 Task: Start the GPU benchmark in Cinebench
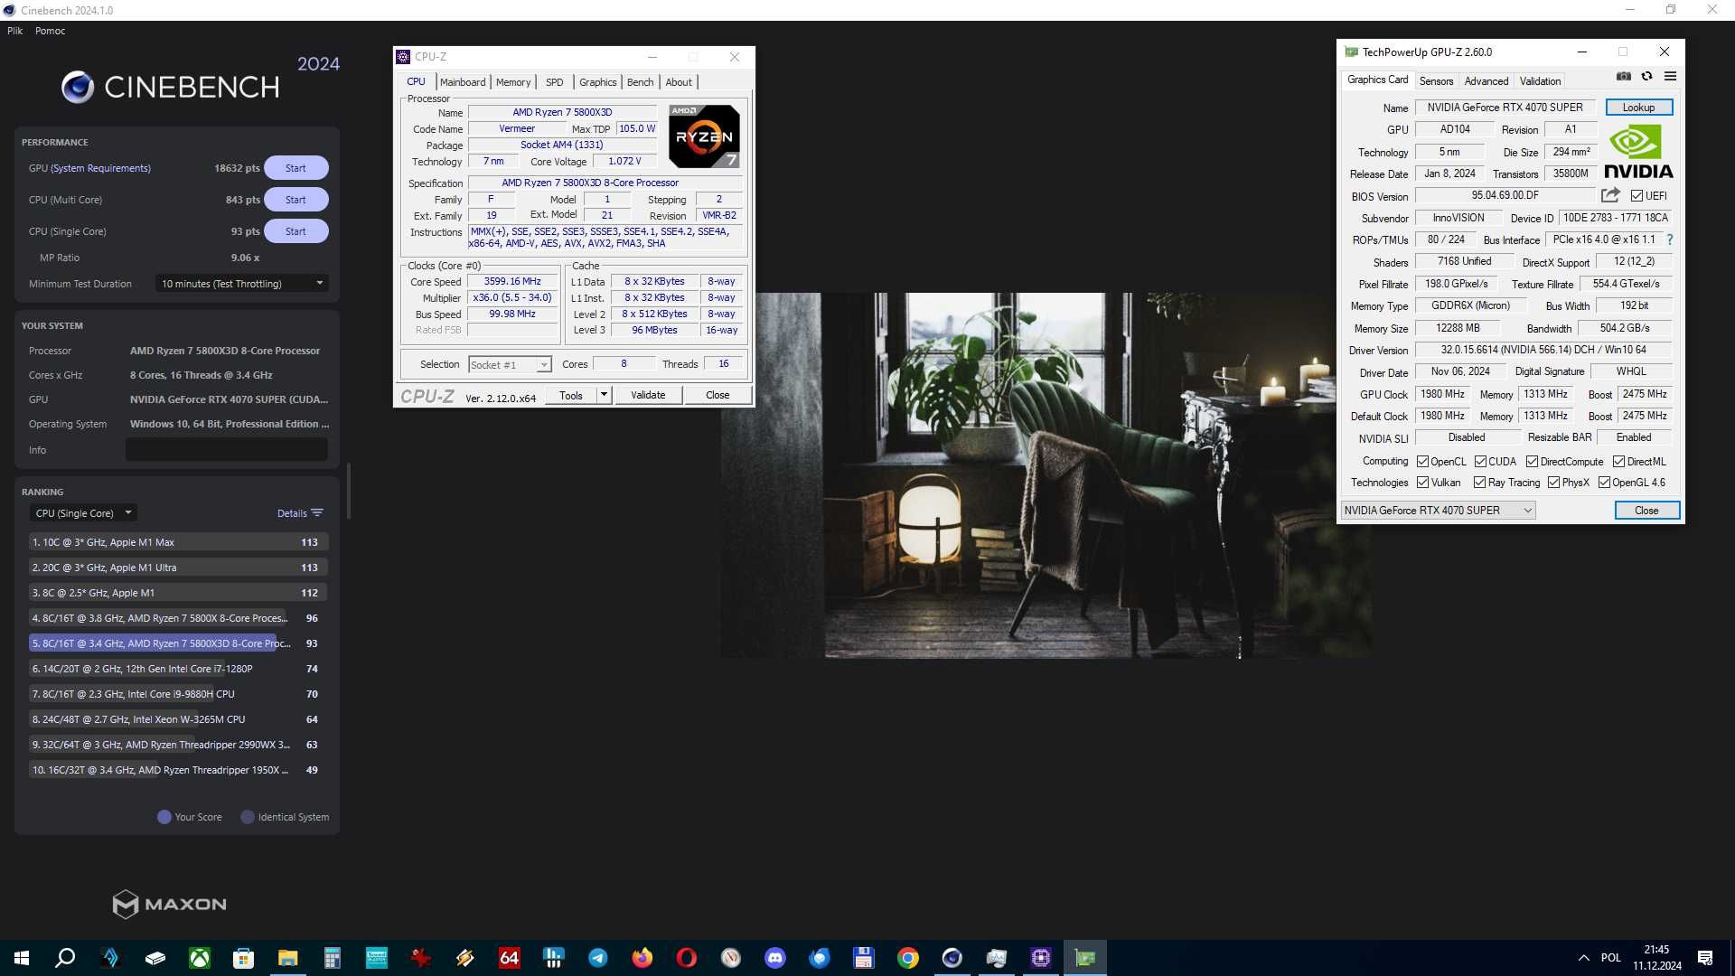(x=295, y=168)
